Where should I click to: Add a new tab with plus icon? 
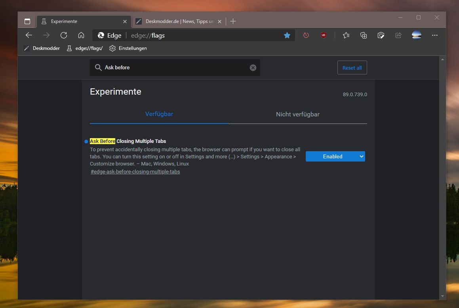(233, 21)
